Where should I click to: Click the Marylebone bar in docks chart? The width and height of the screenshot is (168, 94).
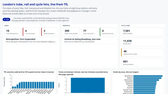tap(148, 76)
